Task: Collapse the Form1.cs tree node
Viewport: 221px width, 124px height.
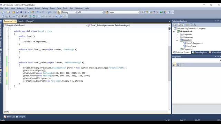Action: click(x=177, y=40)
